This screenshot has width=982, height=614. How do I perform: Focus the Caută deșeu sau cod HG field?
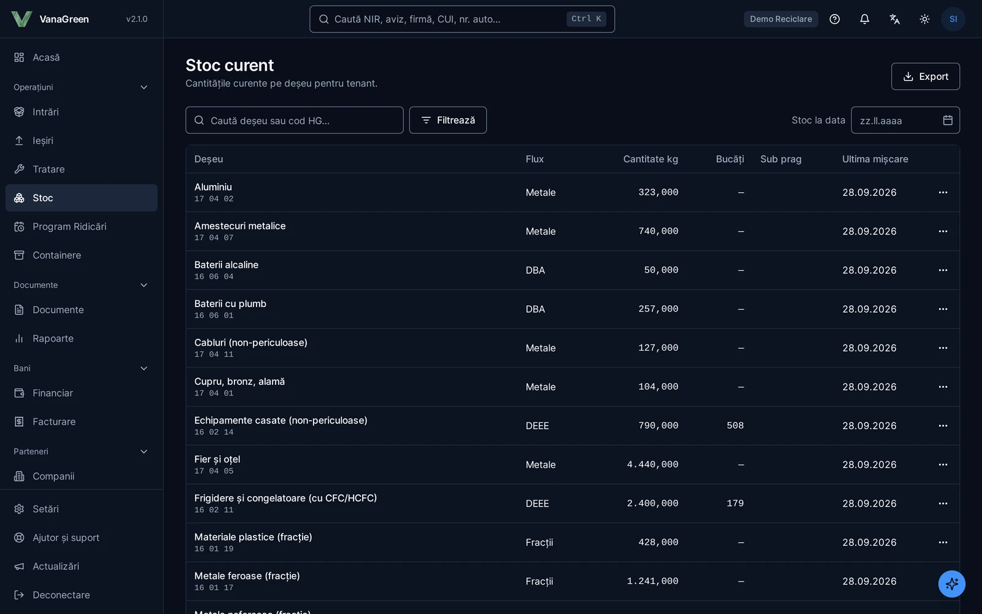coord(295,120)
